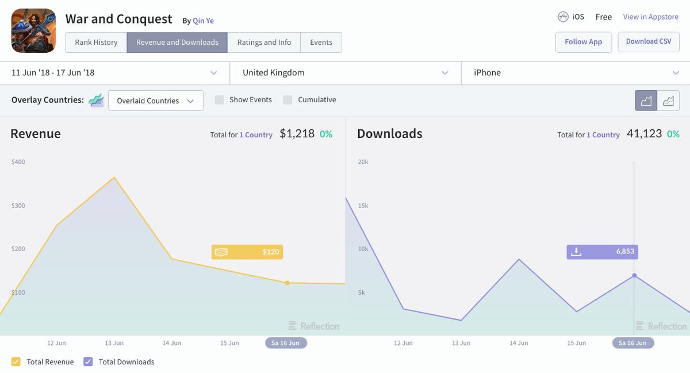The width and height of the screenshot is (690, 373).
Task: Open the Overlaid Countries dropdown
Action: 155,101
